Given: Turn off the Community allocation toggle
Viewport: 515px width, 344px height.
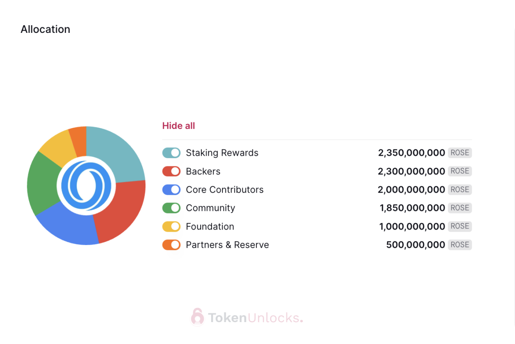Looking at the screenshot, I should pyautogui.click(x=171, y=208).
